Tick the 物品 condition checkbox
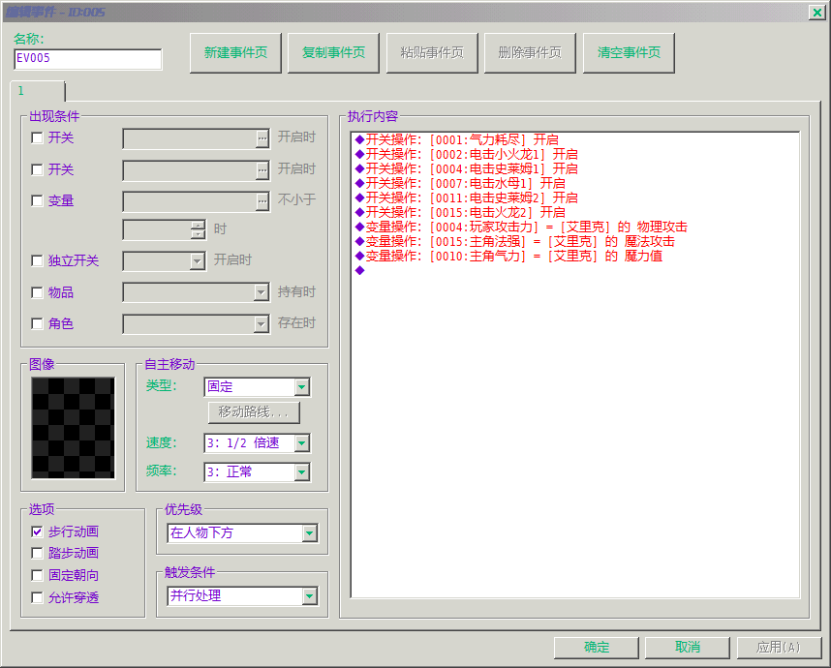831x668 pixels. (37, 292)
